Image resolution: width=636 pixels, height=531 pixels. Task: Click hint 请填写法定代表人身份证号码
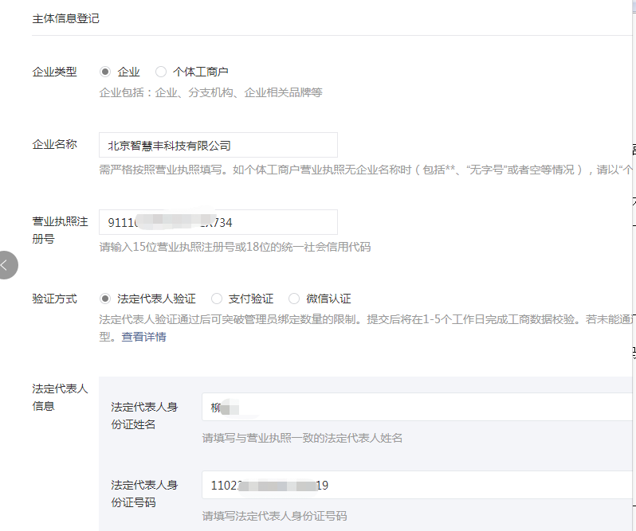click(x=274, y=516)
